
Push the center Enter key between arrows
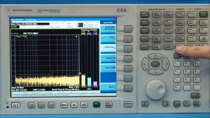[156, 64]
